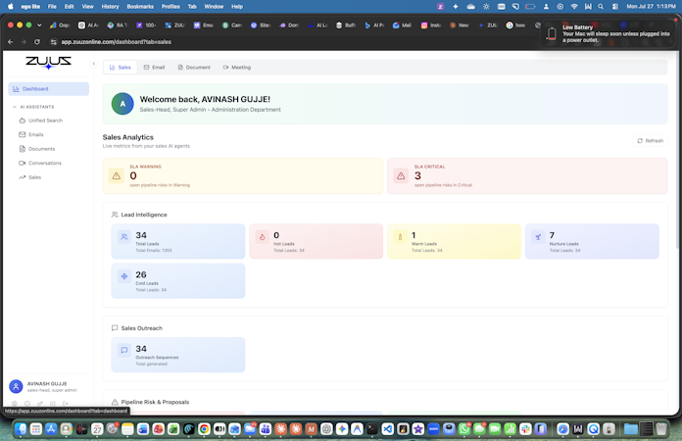Click the Nurture Leads sprout icon

(538, 237)
